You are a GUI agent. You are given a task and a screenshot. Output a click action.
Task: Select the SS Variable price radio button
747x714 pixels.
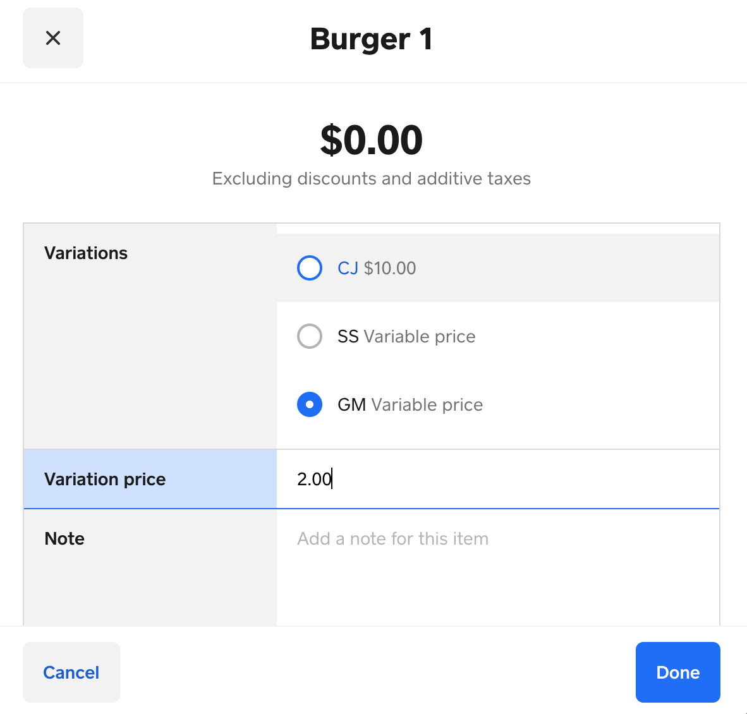coord(310,336)
